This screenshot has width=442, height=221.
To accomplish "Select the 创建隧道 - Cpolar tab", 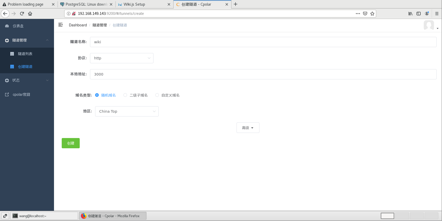I will pyautogui.click(x=202, y=4).
